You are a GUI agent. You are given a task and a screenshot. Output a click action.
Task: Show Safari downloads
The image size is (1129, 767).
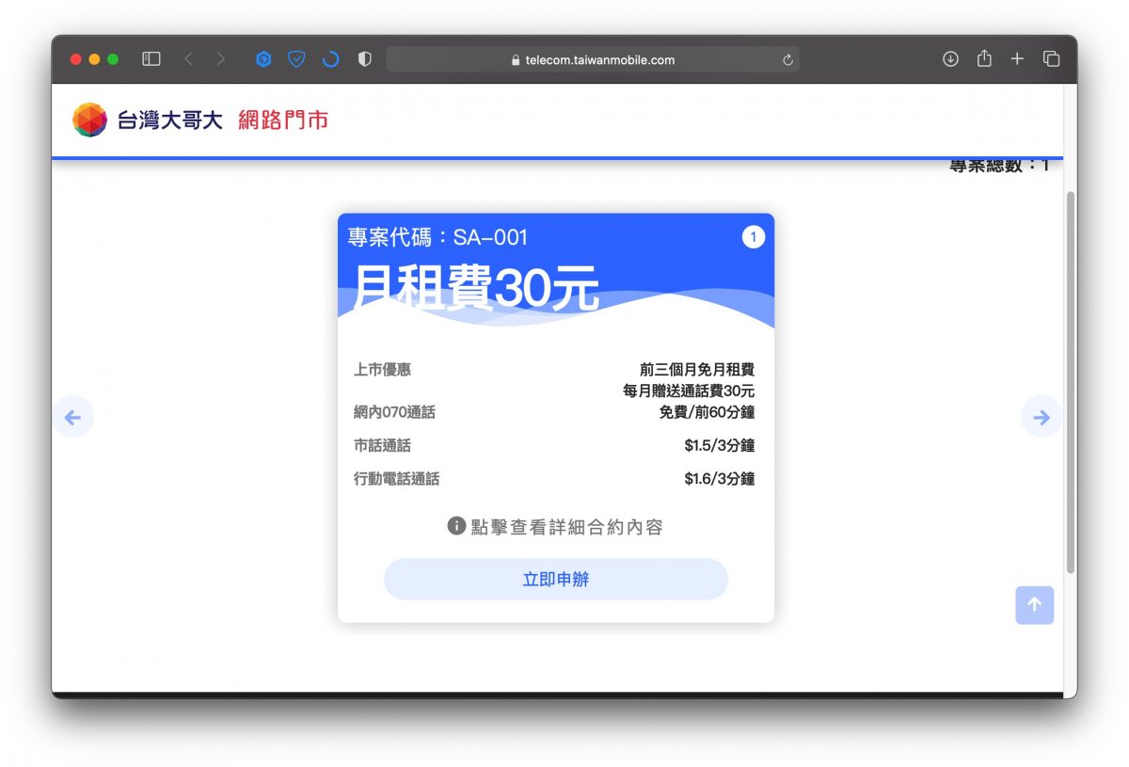click(950, 59)
